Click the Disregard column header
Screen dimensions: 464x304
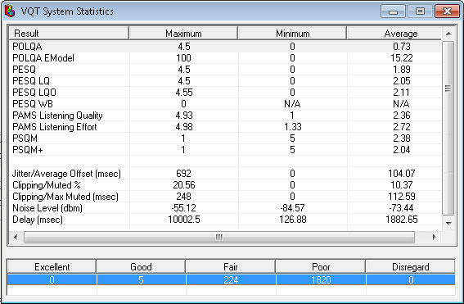[x=410, y=266]
